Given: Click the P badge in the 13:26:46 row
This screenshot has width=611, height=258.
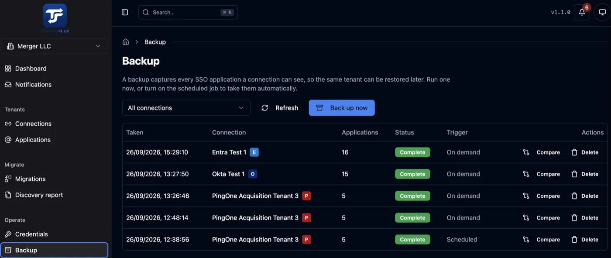Looking at the screenshot, I should [307, 196].
